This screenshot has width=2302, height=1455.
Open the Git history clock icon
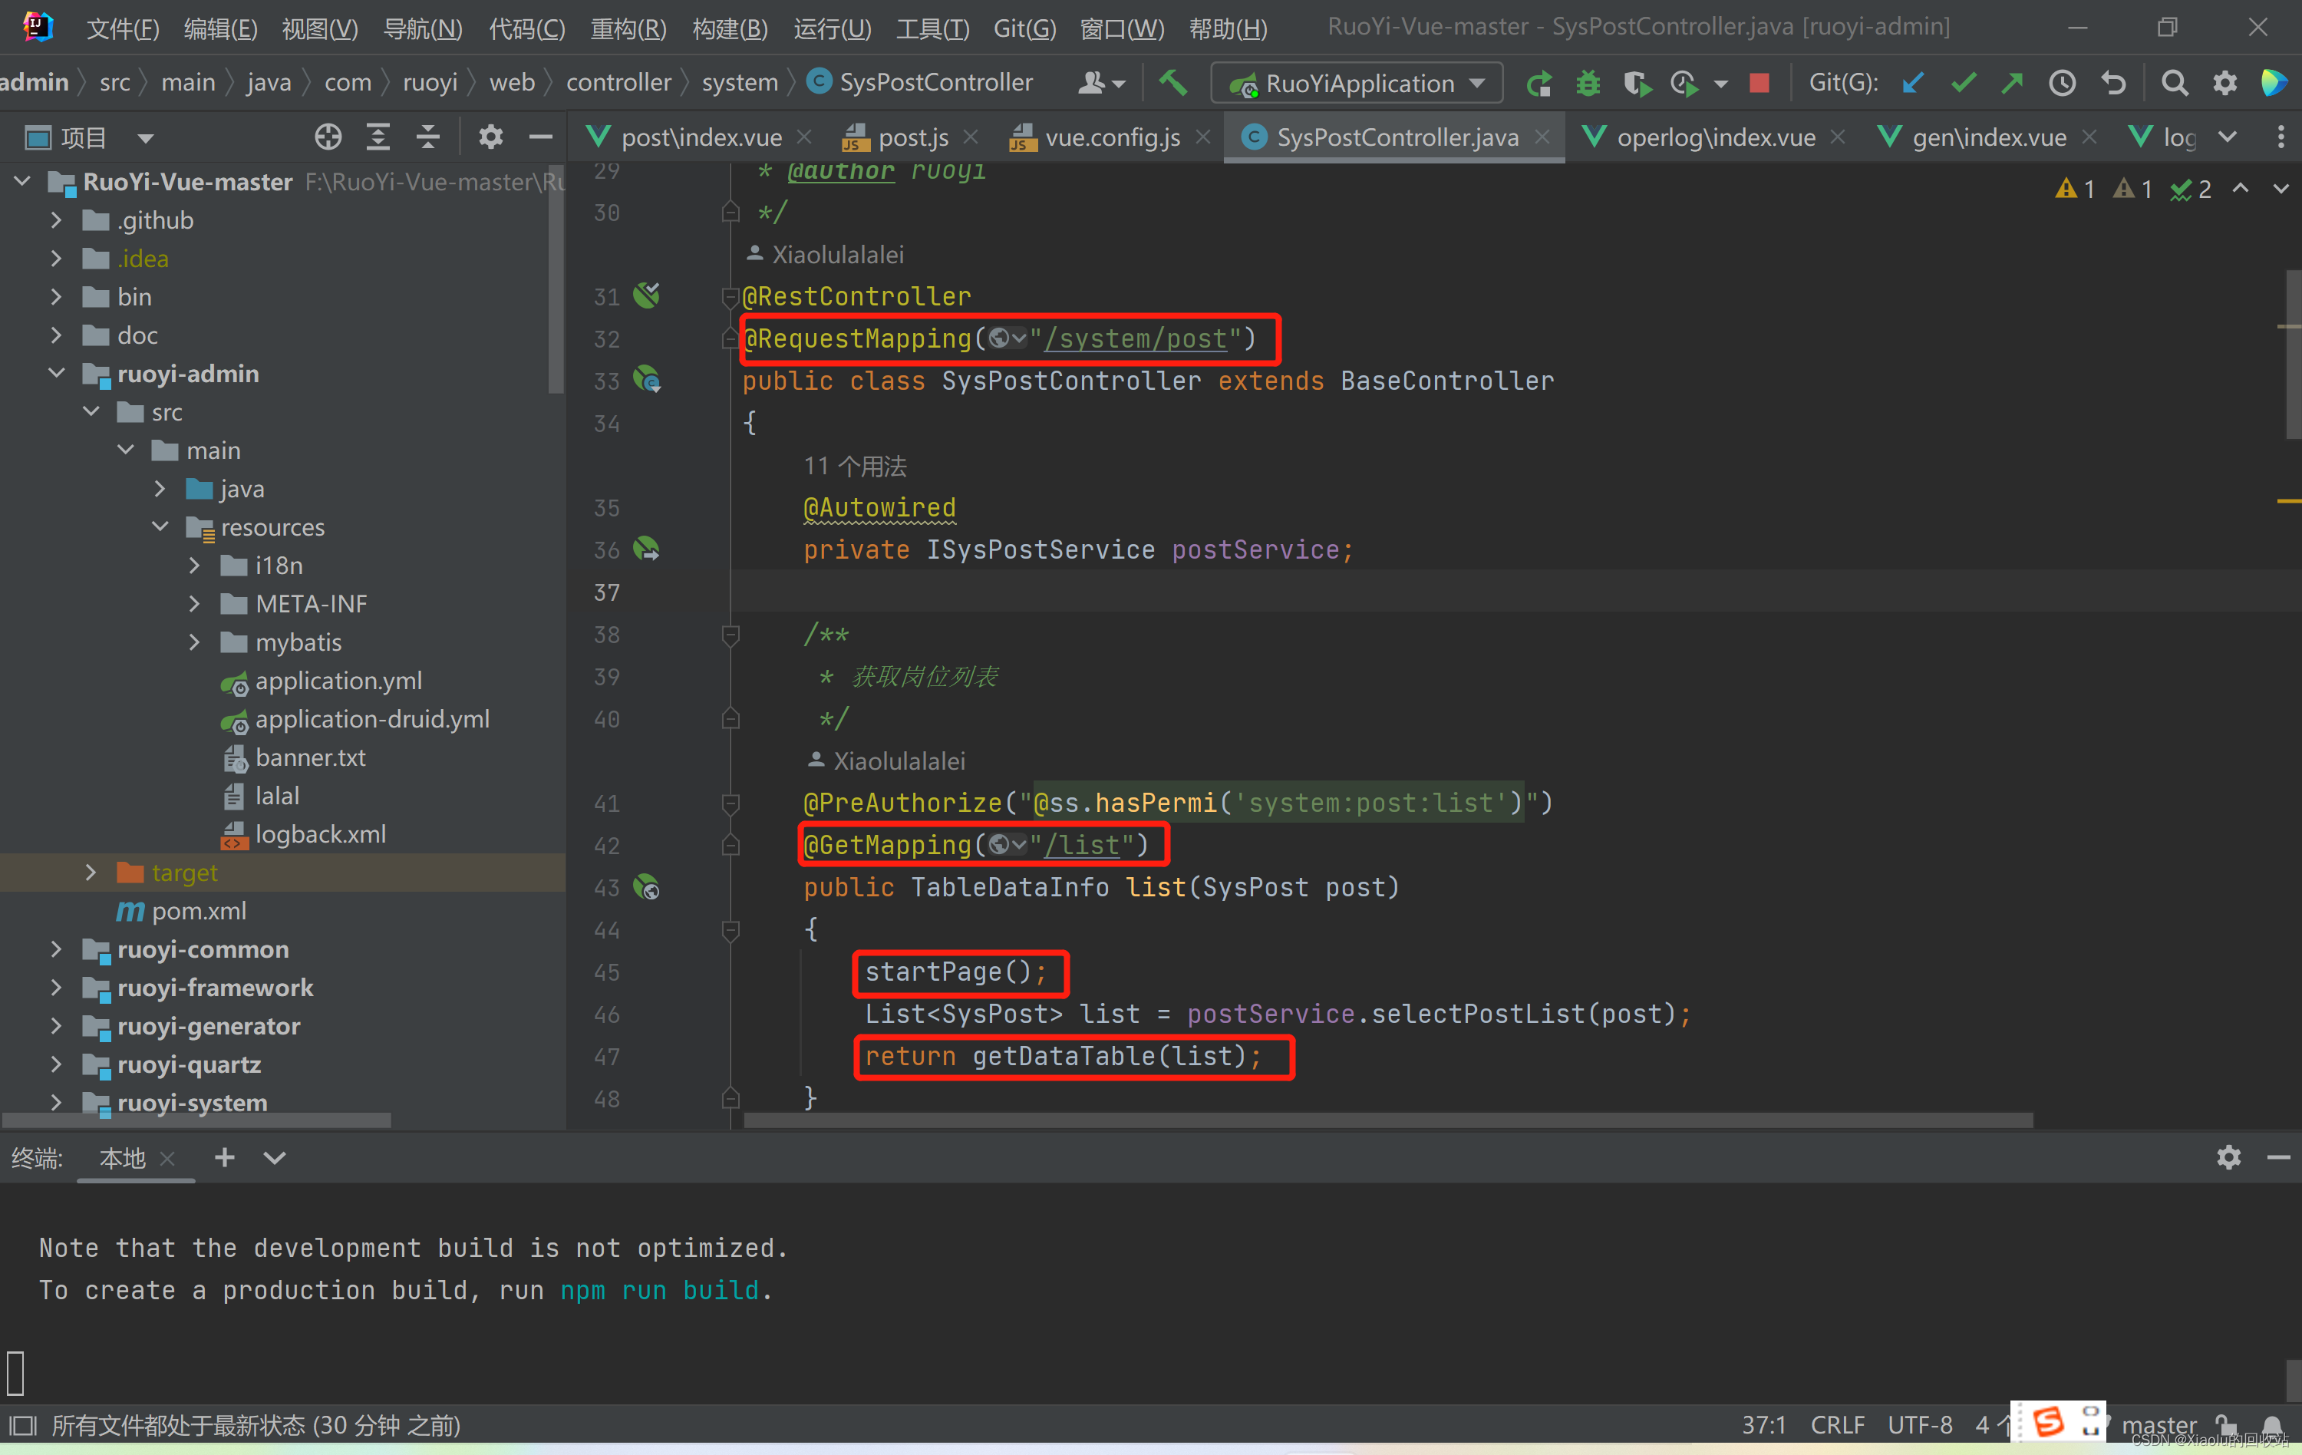coord(2062,83)
